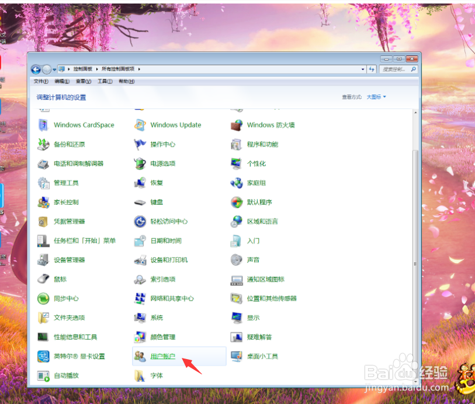Open the 查看(V) menu
Screen dimensions: 475x404
(84, 81)
